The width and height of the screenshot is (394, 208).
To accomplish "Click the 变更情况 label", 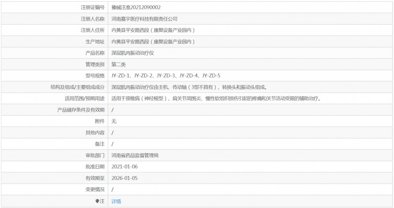I will (95, 190).
